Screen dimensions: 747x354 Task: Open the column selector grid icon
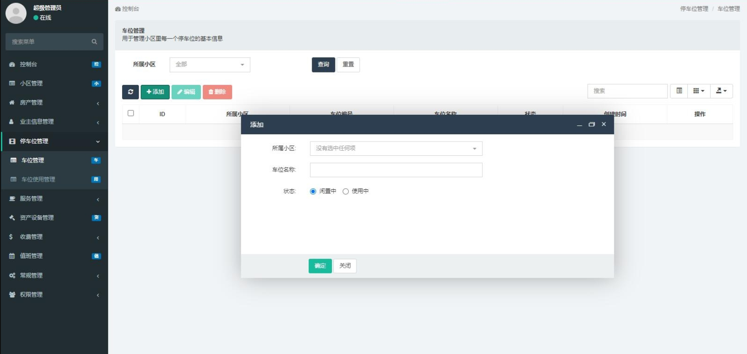coord(698,91)
